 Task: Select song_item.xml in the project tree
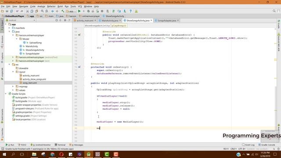tap(30, 83)
